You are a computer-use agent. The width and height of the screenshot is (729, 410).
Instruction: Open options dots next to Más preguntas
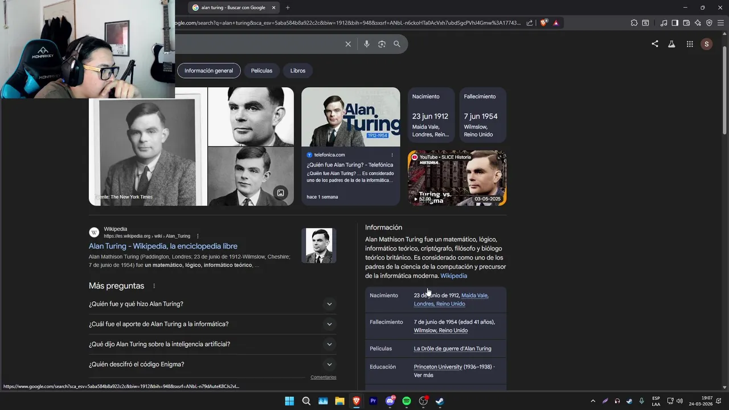[154, 286]
